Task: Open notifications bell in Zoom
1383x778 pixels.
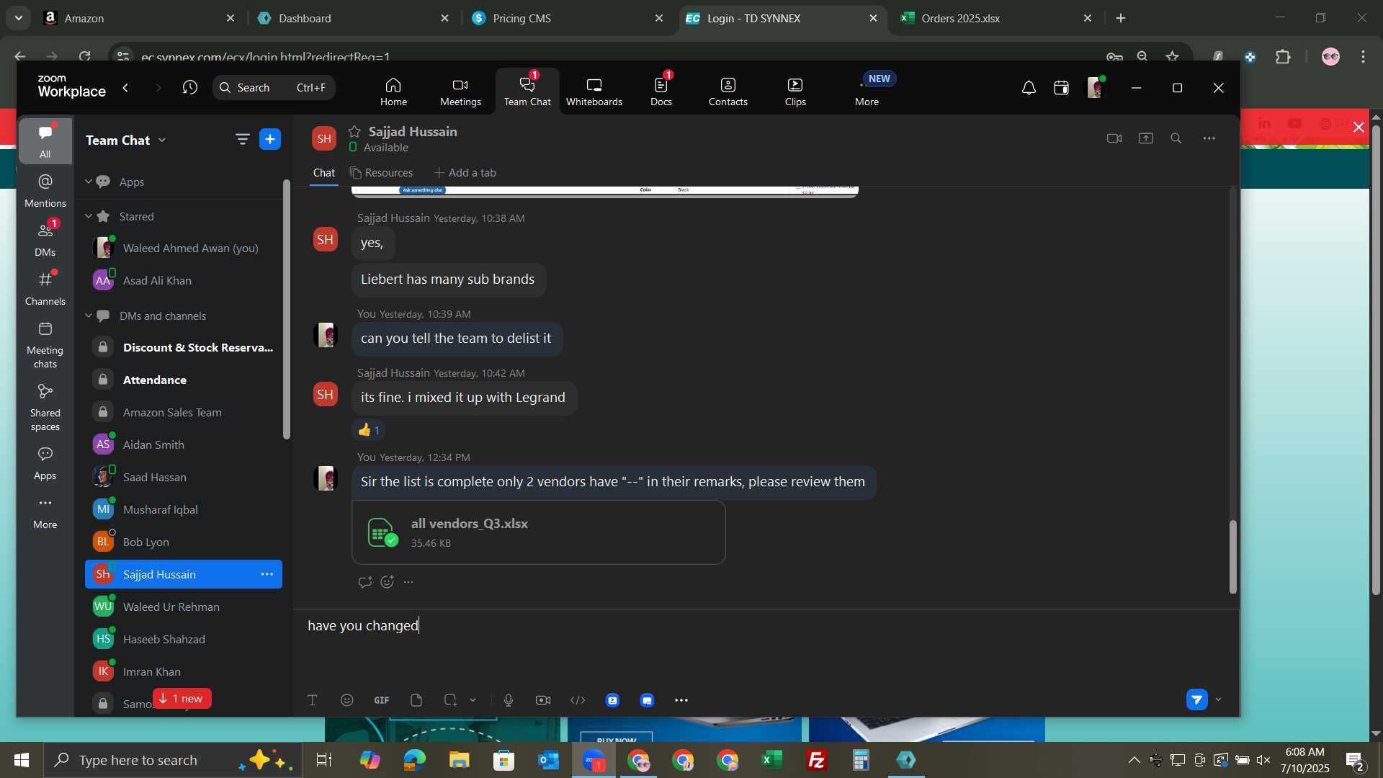Action: pos(1029,88)
